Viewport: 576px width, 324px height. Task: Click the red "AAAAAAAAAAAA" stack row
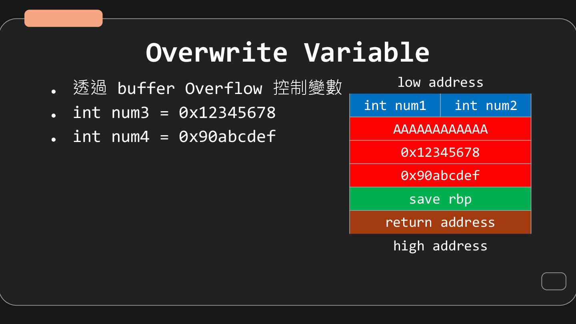440,129
